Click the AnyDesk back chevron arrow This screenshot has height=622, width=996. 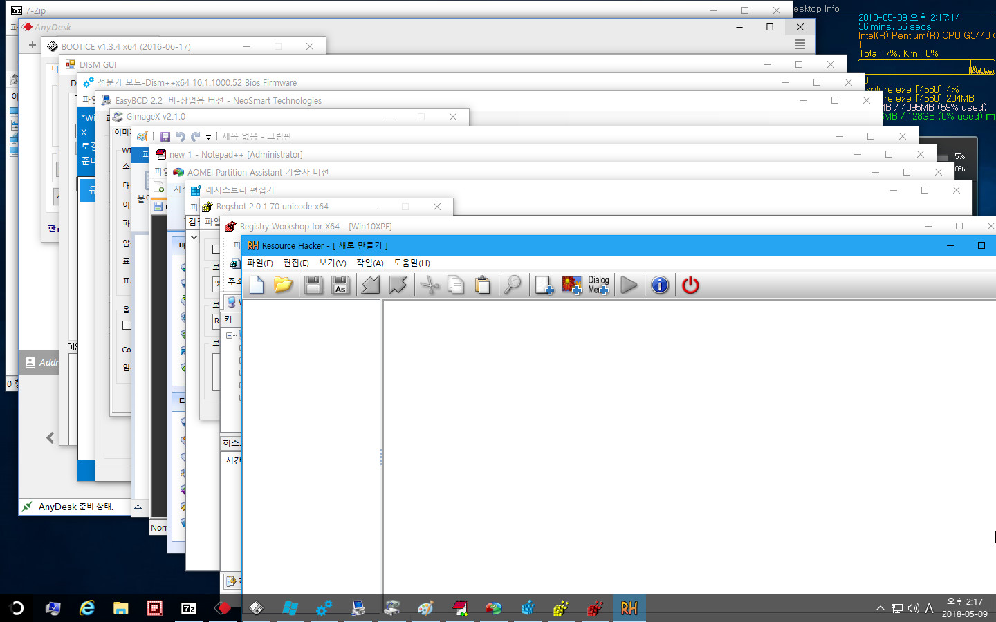[x=50, y=437]
